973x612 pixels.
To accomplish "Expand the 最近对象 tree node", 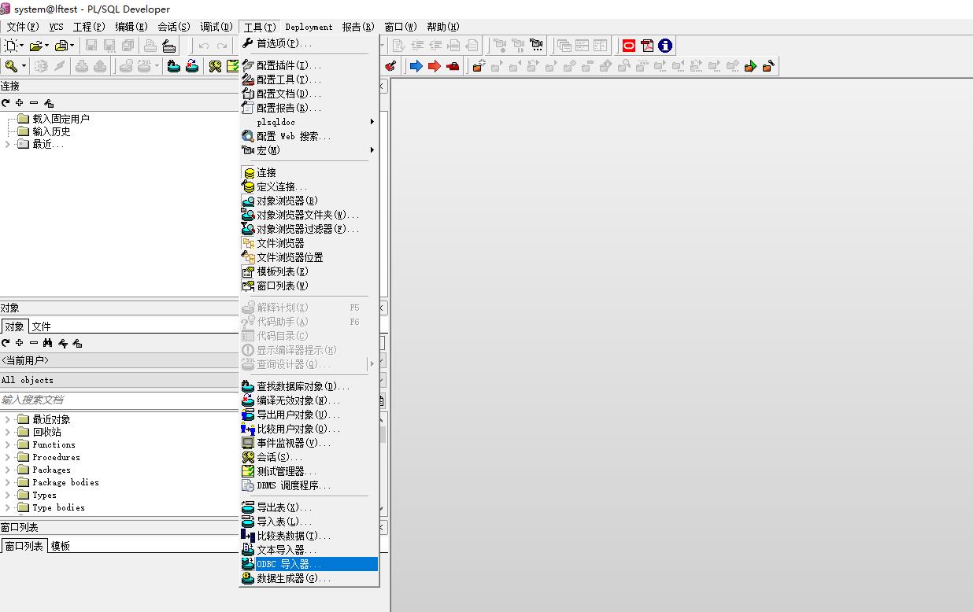I will (8, 419).
